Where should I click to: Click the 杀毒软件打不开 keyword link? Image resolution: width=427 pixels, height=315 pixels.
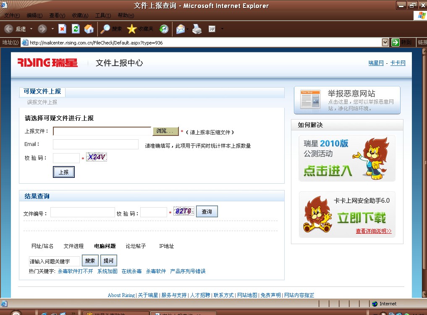coord(75,271)
